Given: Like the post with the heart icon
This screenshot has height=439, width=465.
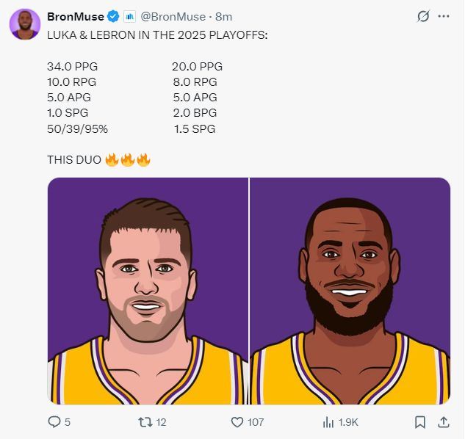Looking at the screenshot, I should [237, 422].
